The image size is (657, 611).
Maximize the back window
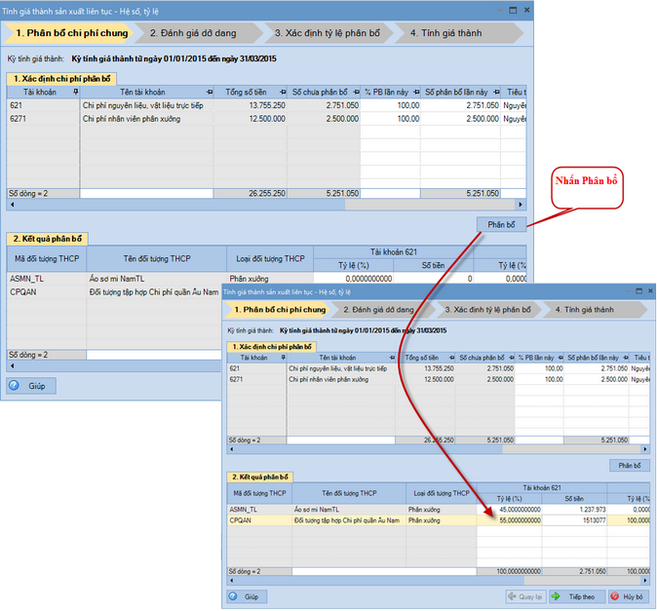pos(513,10)
